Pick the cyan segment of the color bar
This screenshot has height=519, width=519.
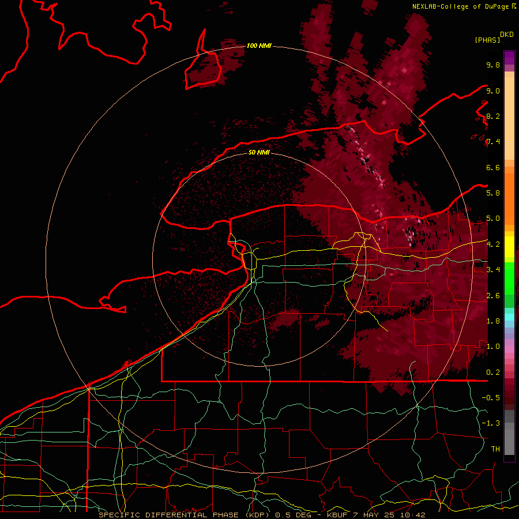pos(509,317)
